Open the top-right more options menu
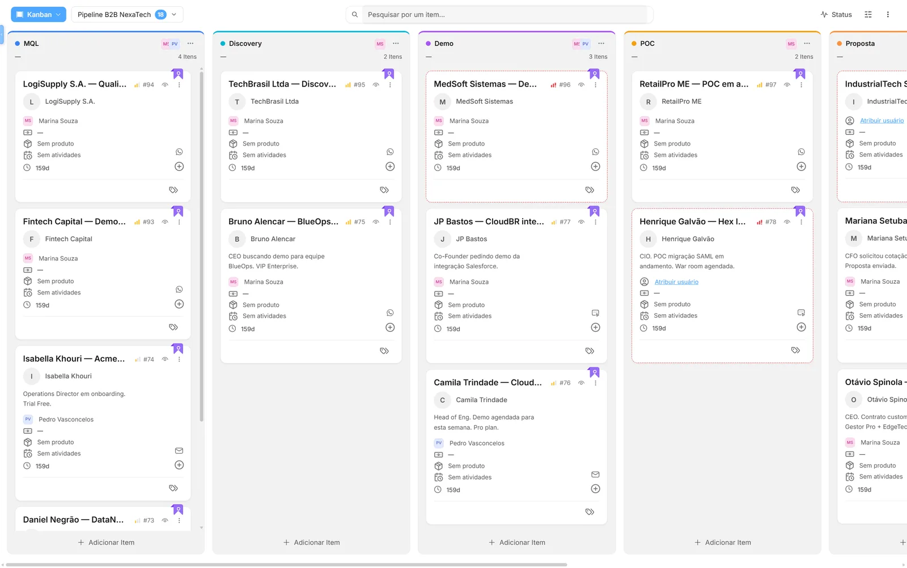The height and width of the screenshot is (568, 907). point(888,15)
